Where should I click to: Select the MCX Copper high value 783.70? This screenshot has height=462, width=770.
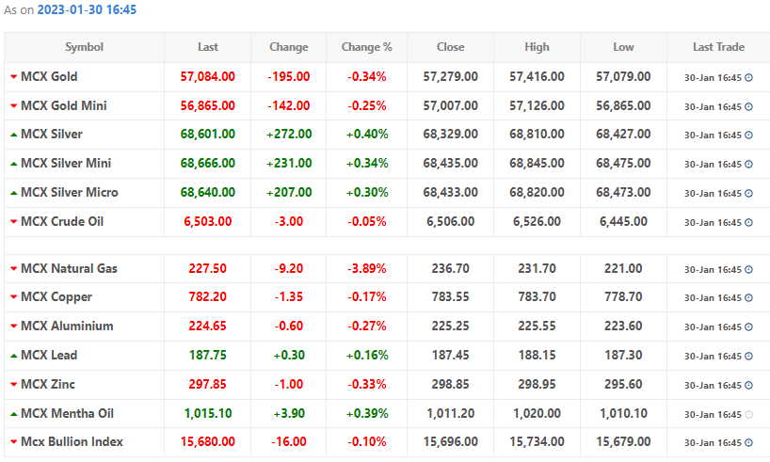[537, 297]
